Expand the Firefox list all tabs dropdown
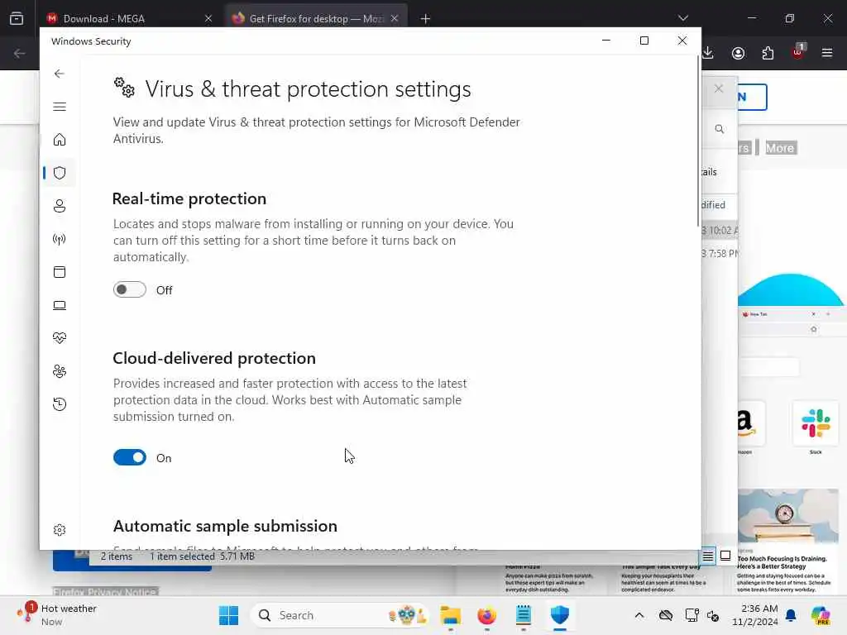The height and width of the screenshot is (635, 847). click(x=683, y=18)
